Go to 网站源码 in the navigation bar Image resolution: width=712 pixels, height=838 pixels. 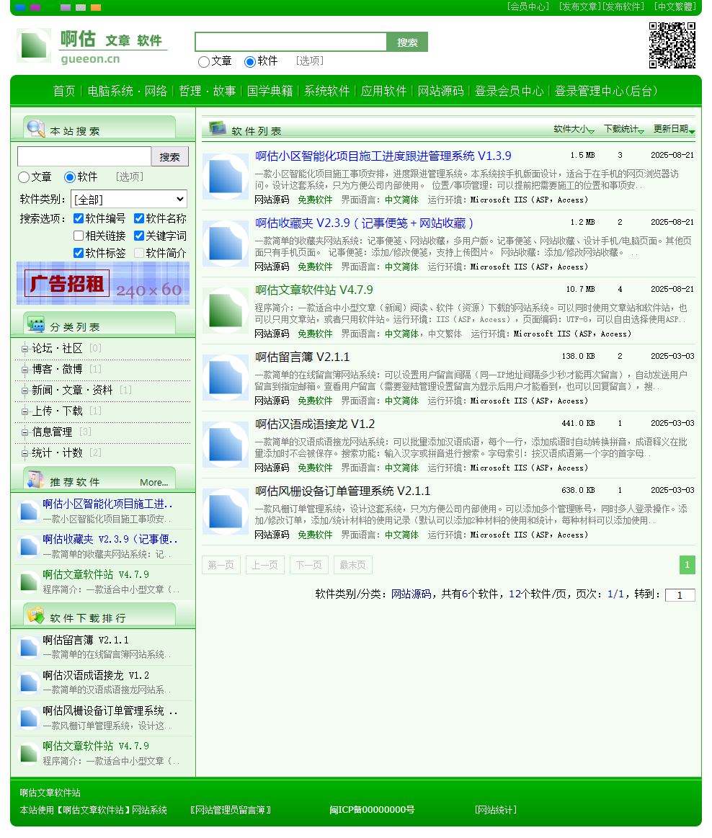440,92
